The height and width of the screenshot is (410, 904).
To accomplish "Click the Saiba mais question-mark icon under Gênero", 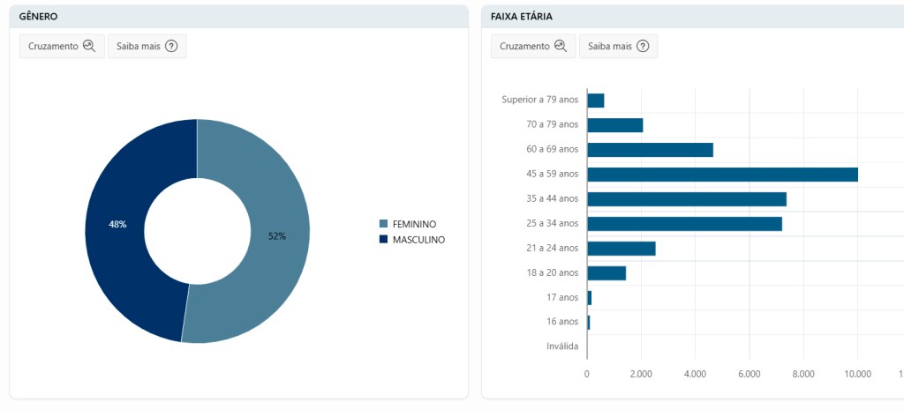I will click(x=171, y=47).
